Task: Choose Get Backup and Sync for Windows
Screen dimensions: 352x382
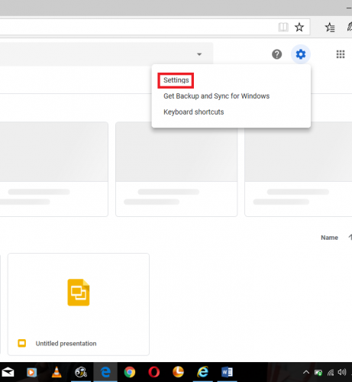Action: (x=216, y=96)
